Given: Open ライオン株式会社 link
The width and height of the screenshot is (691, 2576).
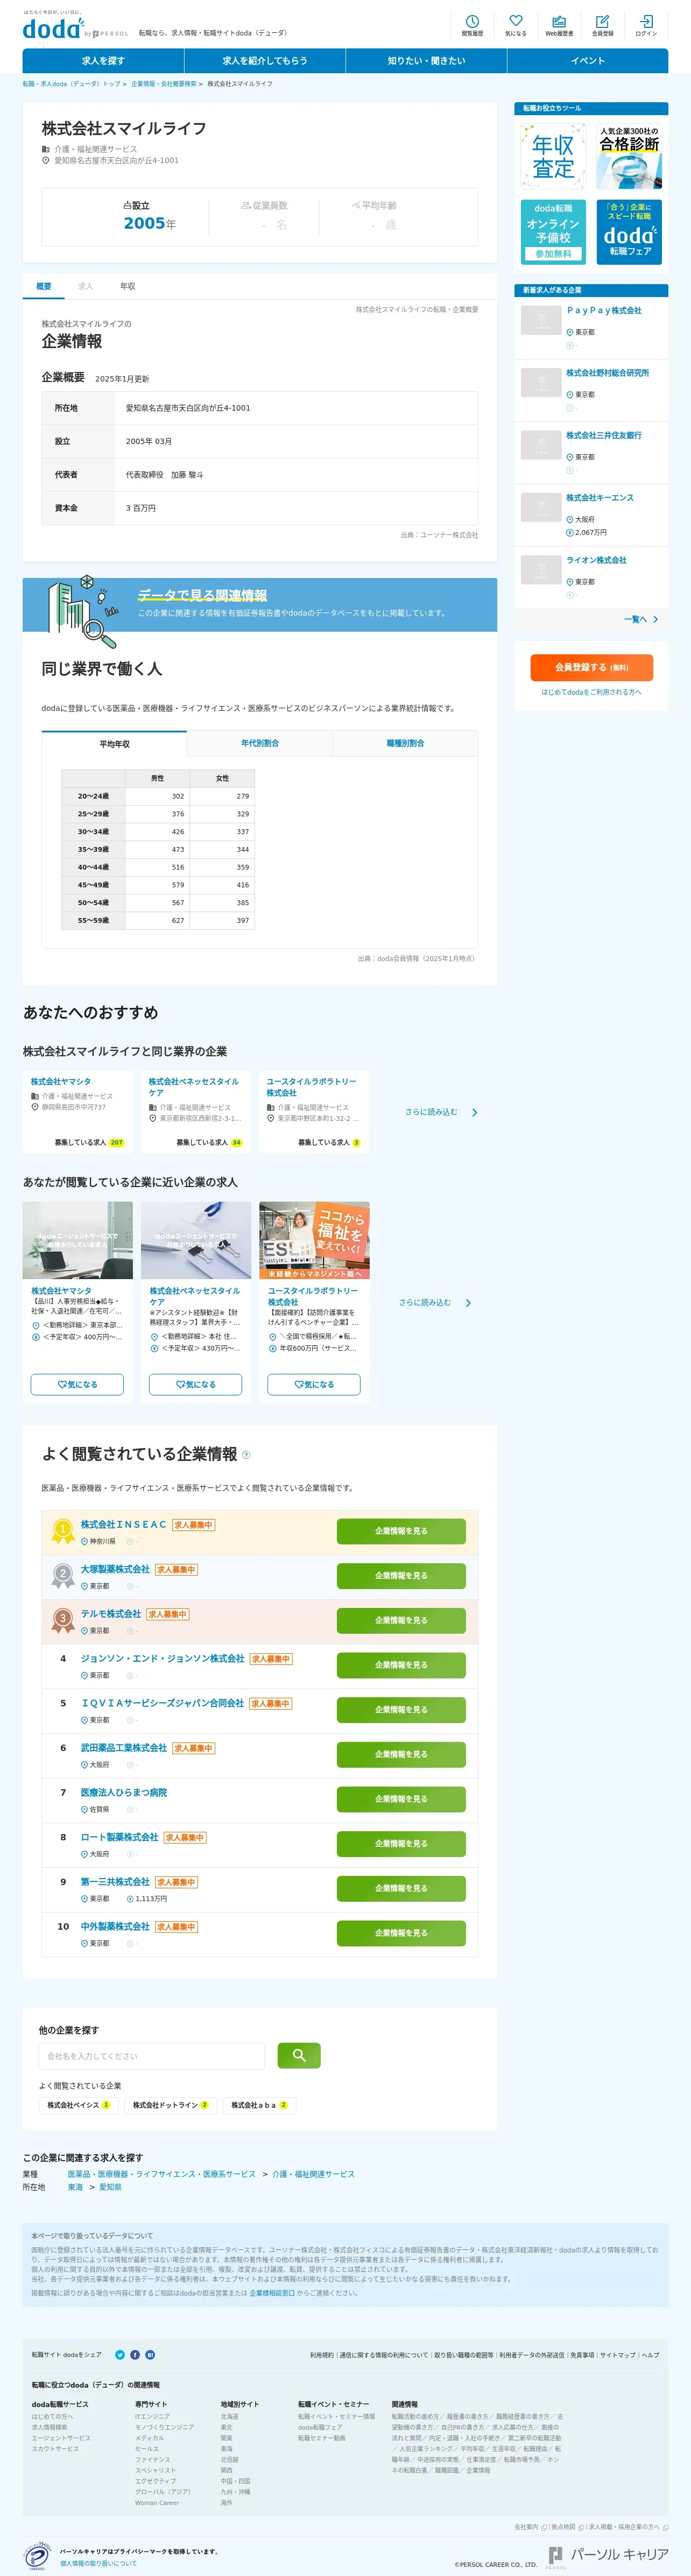Looking at the screenshot, I should (597, 560).
